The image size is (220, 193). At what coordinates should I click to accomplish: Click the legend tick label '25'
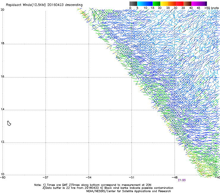click(168, 8)
